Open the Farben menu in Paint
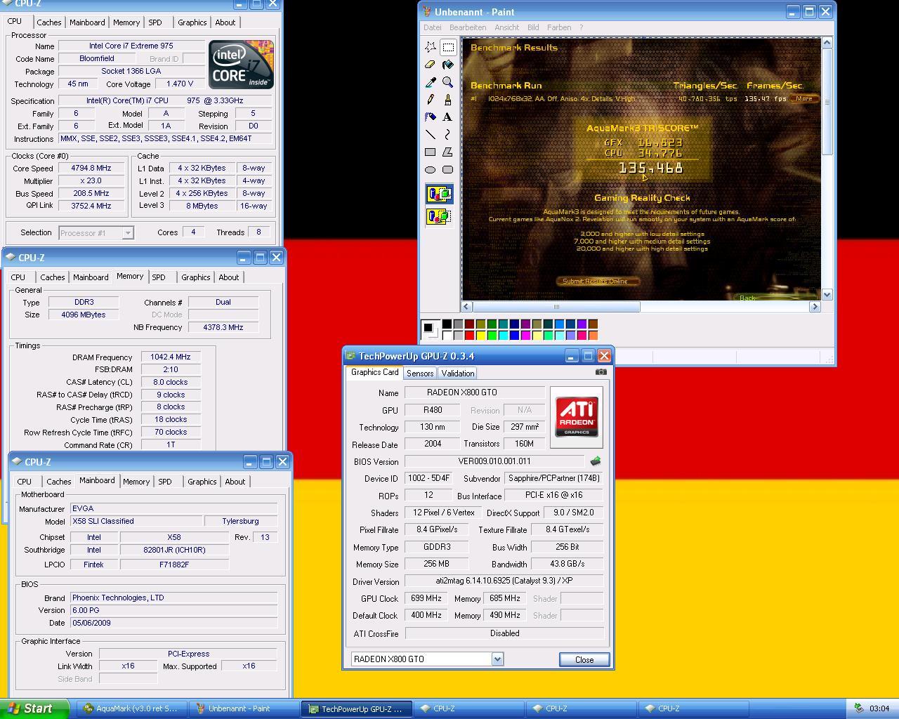 click(559, 27)
